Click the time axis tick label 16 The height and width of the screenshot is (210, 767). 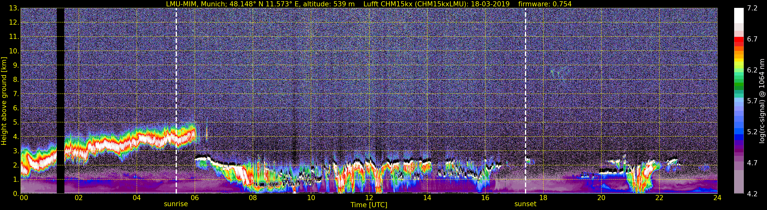(x=485, y=198)
